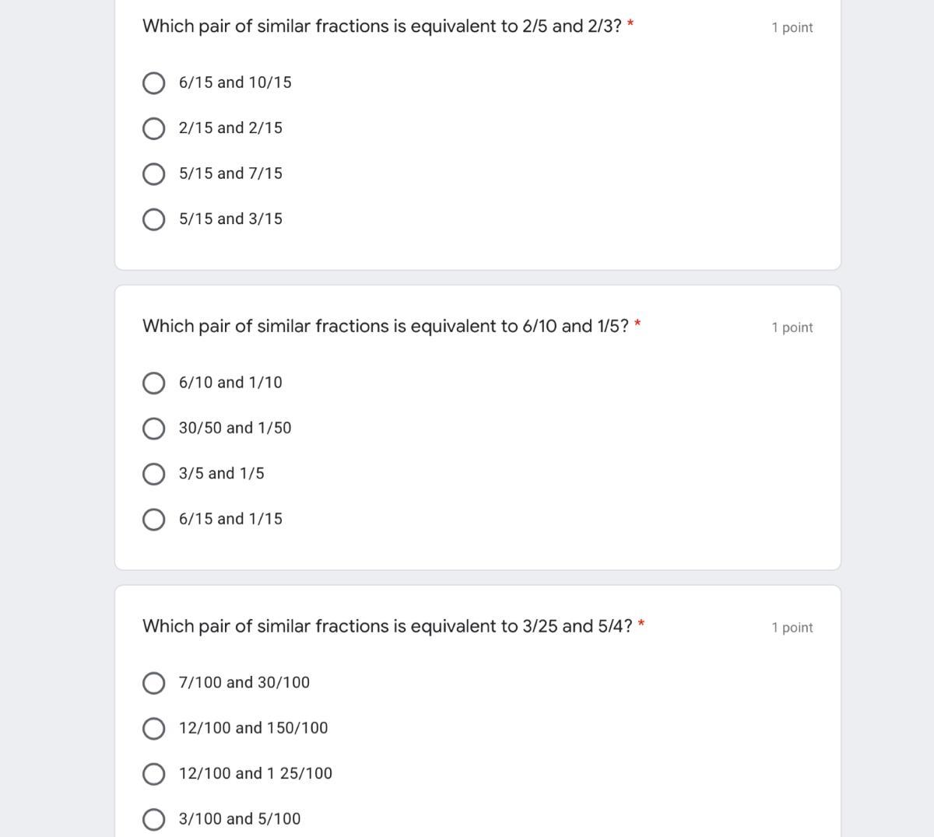Screen dimensions: 934x837
Task: Click "1 point" label on the 2/5 and 2/3 question
Action: tap(792, 28)
